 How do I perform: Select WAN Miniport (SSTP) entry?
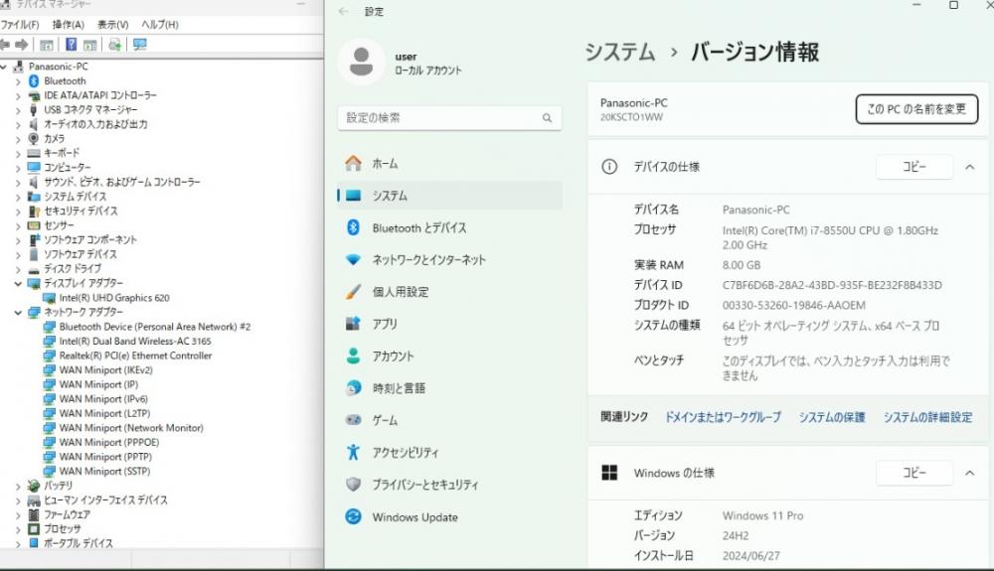[x=104, y=472]
